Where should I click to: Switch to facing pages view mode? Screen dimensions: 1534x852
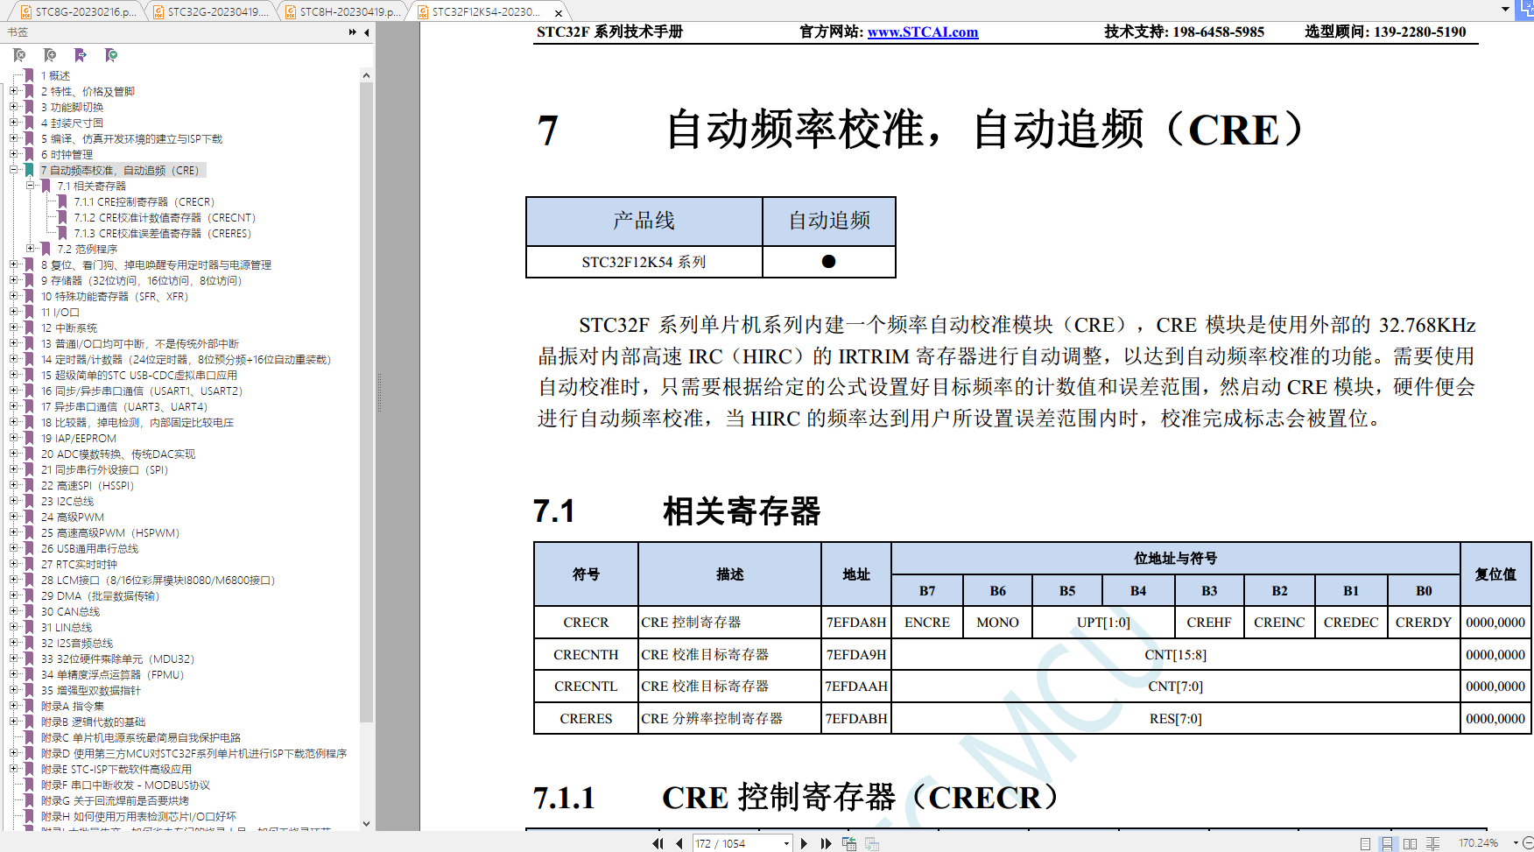coord(1410,844)
